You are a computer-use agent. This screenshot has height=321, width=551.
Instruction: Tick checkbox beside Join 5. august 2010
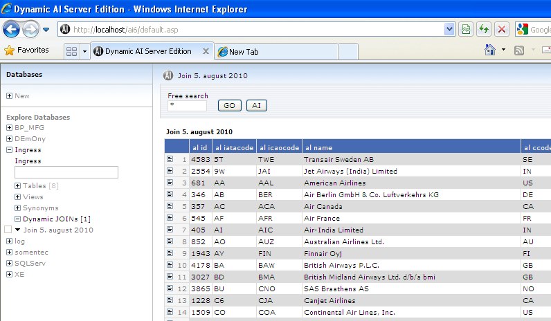click(x=8, y=230)
